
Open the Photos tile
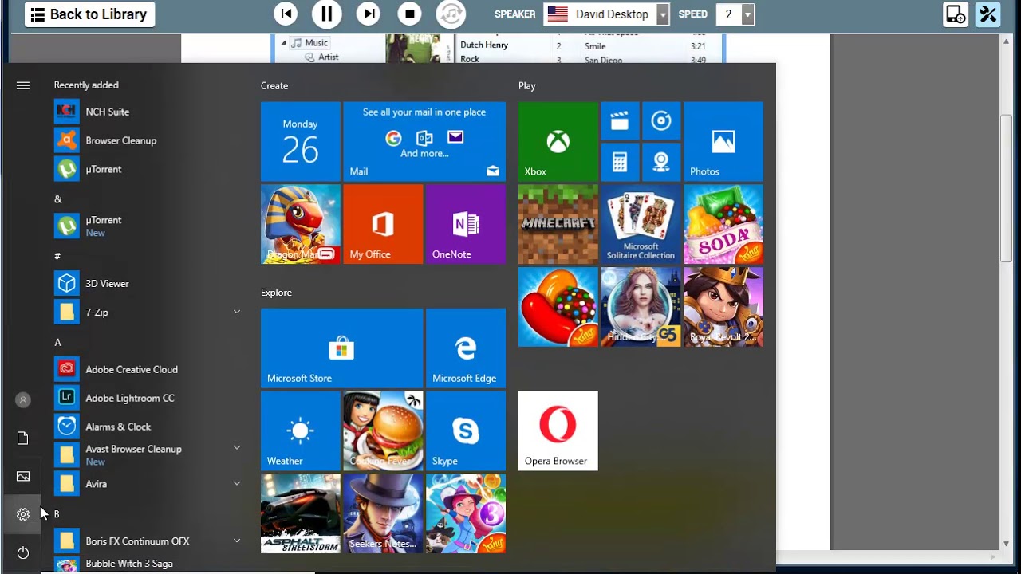pos(723,141)
